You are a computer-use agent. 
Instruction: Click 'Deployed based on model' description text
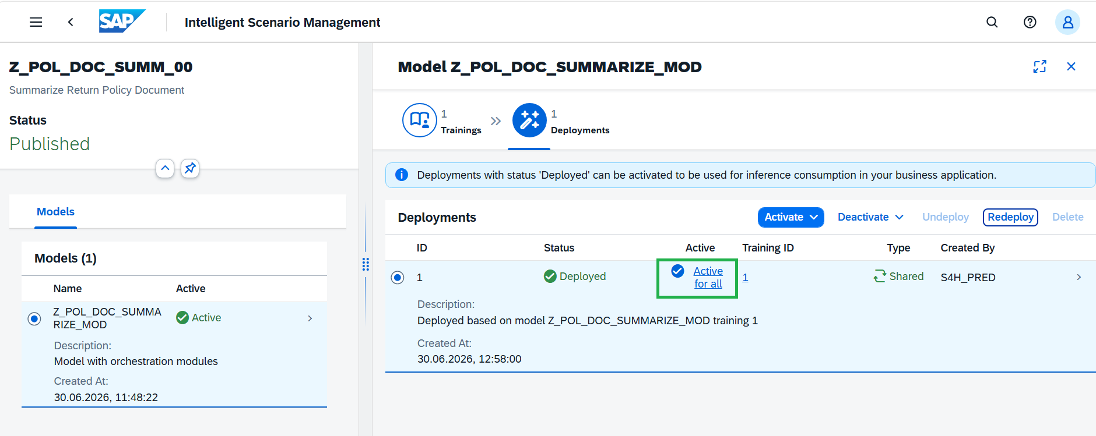[x=588, y=321]
